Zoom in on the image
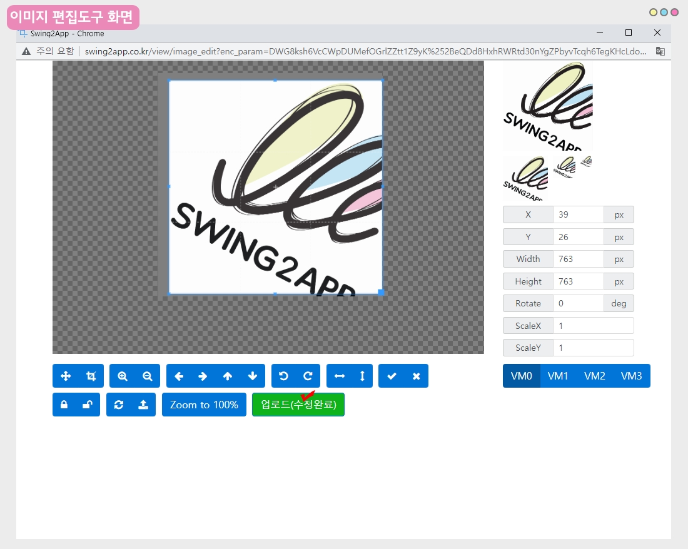688x549 pixels. click(123, 376)
